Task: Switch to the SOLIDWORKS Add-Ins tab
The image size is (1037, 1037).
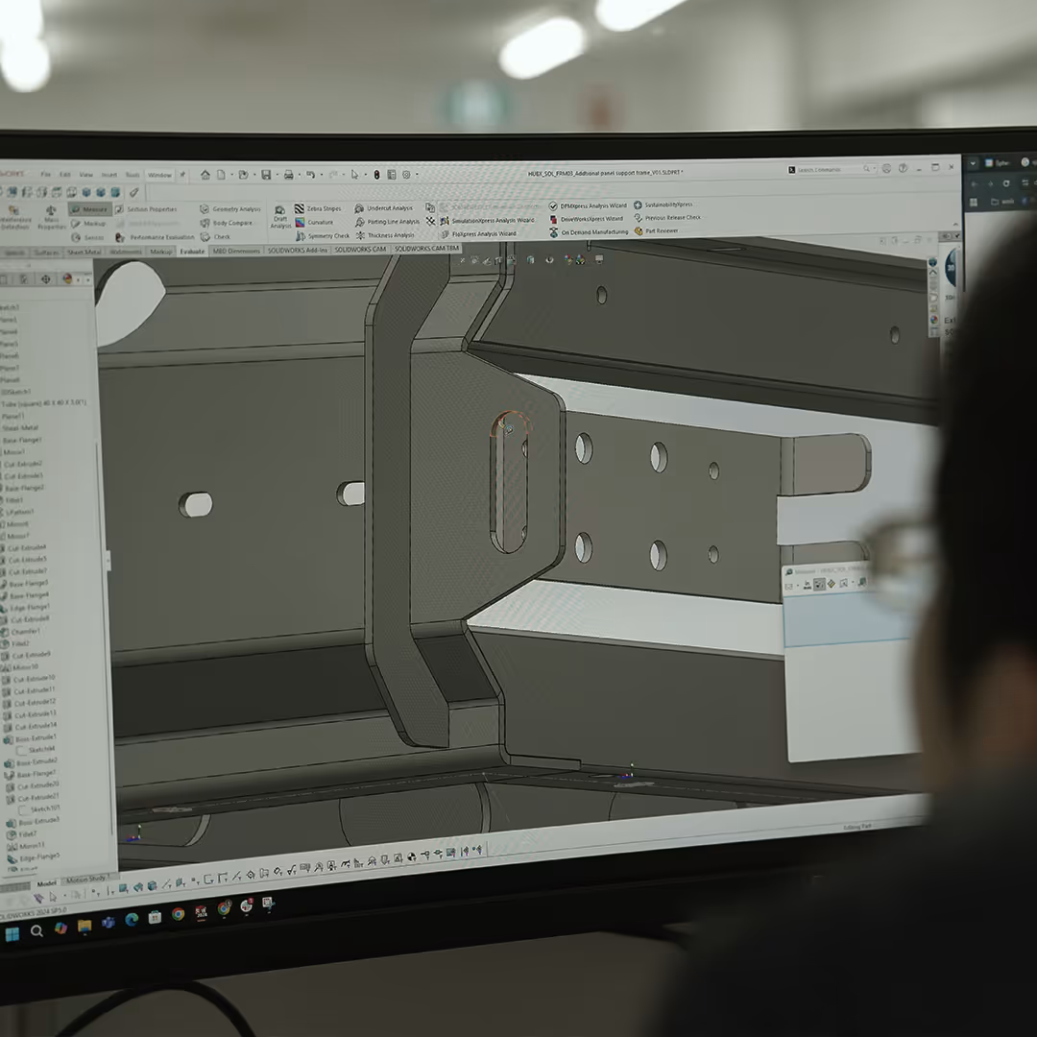Action: (x=297, y=250)
